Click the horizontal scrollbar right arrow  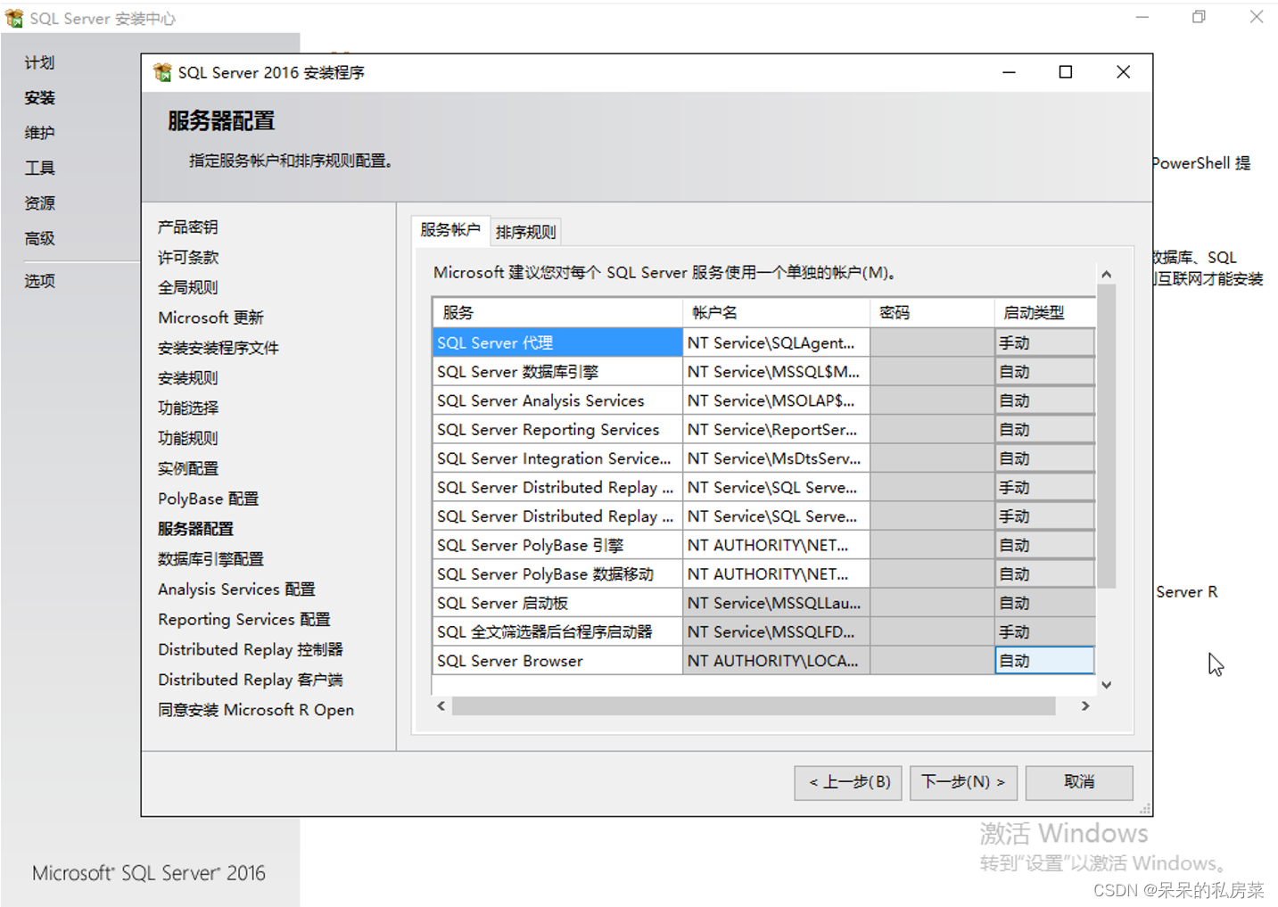click(x=1085, y=706)
